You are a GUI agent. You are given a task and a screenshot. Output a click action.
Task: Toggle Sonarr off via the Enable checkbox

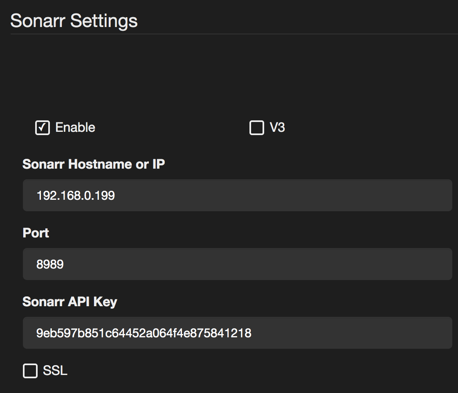point(43,128)
